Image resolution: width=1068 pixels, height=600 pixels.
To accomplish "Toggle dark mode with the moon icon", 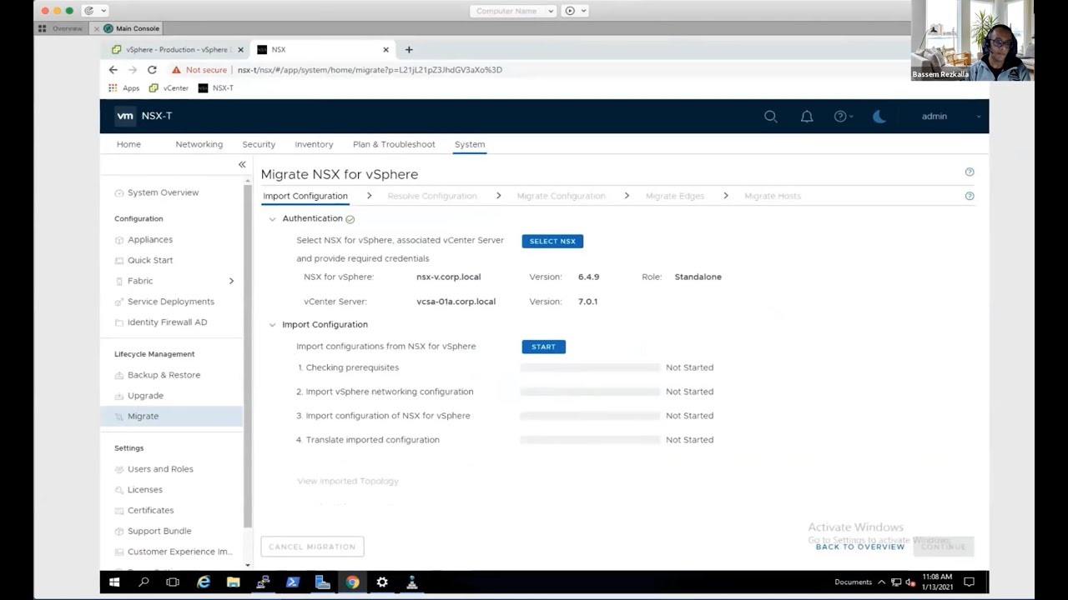I will tap(879, 117).
